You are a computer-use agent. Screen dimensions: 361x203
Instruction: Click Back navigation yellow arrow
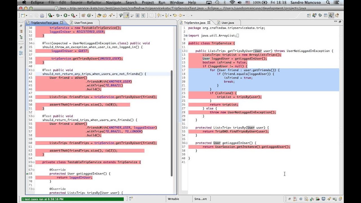pyautogui.click(x=180, y=16)
